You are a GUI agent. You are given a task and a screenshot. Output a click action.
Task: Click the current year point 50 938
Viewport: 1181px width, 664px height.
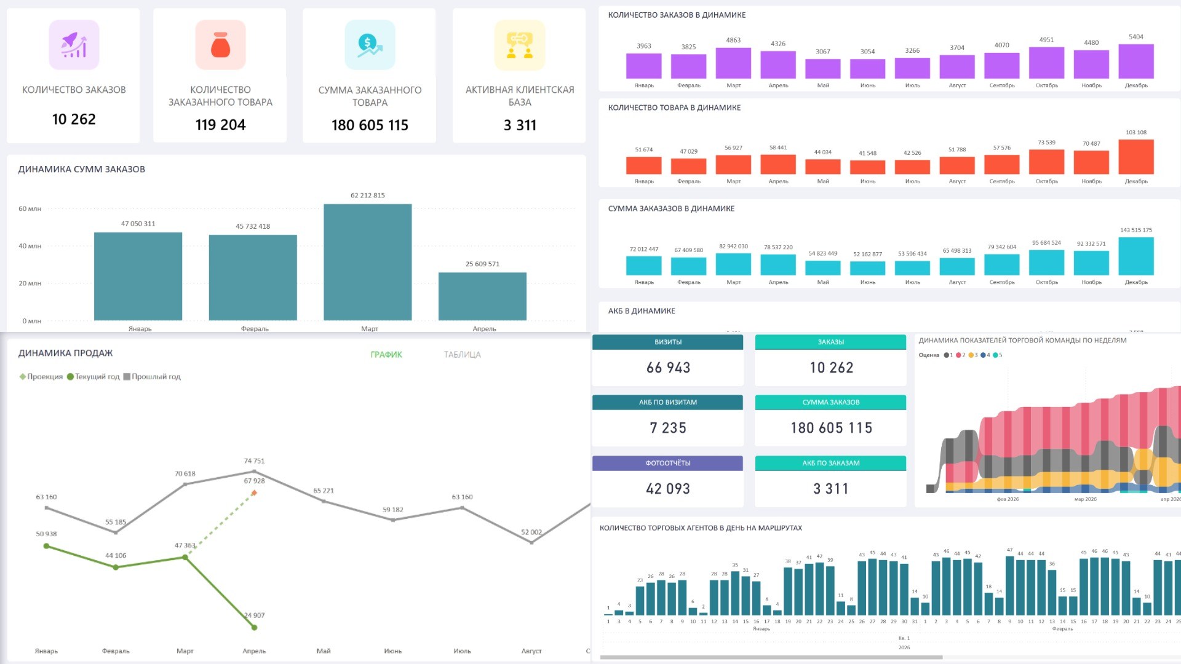[46, 546]
